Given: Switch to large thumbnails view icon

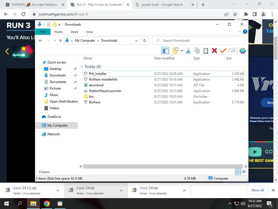Looking at the screenshot, I should [244, 172].
